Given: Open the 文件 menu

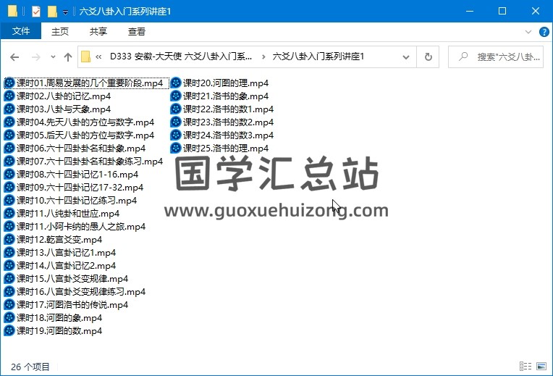Looking at the screenshot, I should [21, 31].
